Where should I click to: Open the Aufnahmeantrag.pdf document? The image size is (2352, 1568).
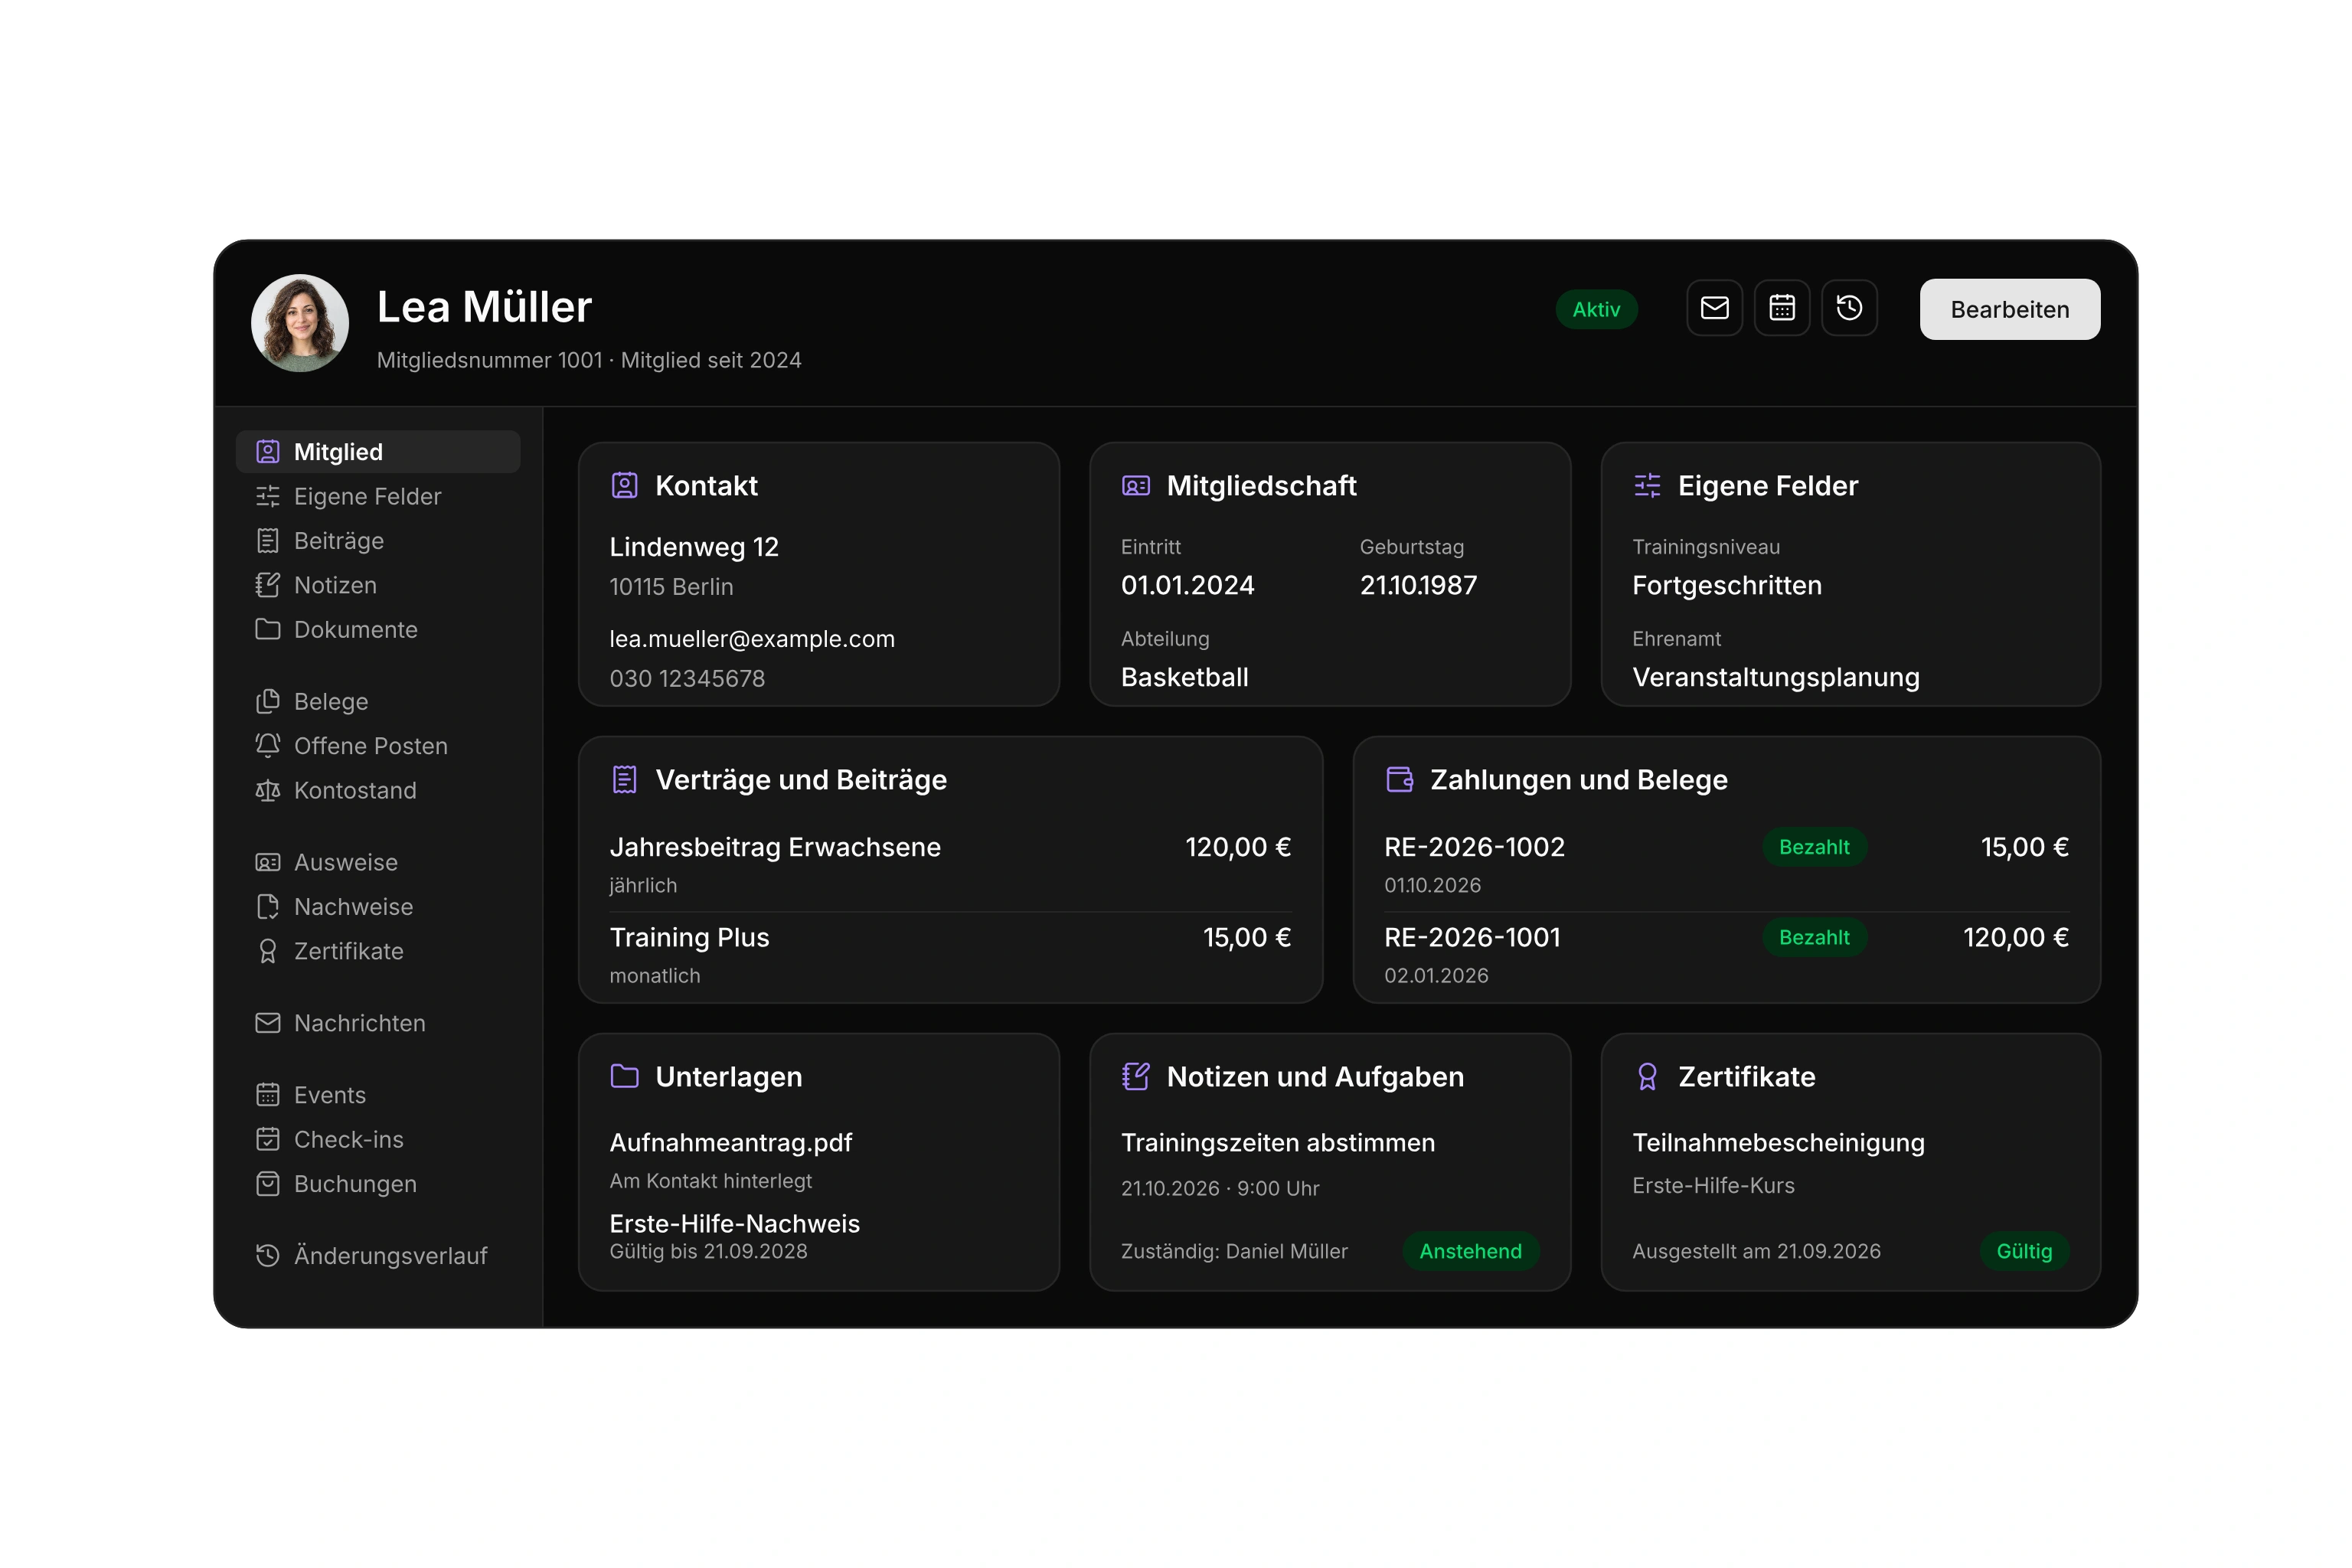click(x=730, y=1142)
